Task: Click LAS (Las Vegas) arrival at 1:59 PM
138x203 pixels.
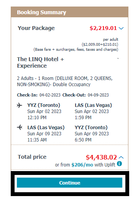Action: tap(93, 105)
